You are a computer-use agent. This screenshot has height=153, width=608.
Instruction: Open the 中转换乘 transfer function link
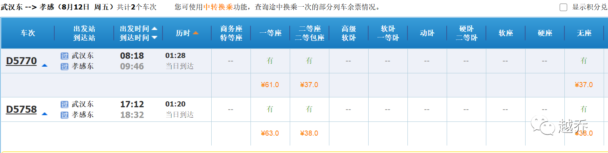click(x=218, y=7)
